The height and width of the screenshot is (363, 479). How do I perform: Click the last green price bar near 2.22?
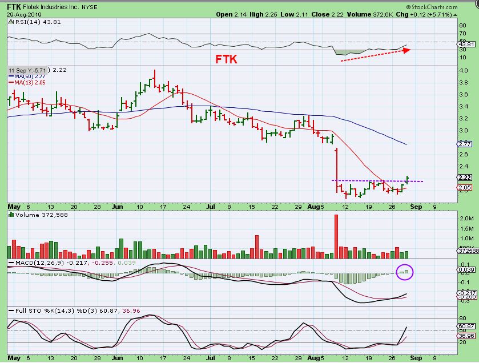pyautogui.click(x=407, y=180)
